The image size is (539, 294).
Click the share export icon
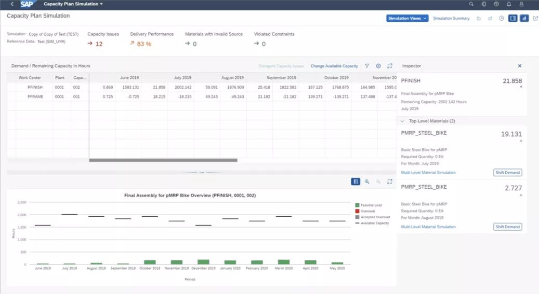pyautogui.click(x=535, y=18)
